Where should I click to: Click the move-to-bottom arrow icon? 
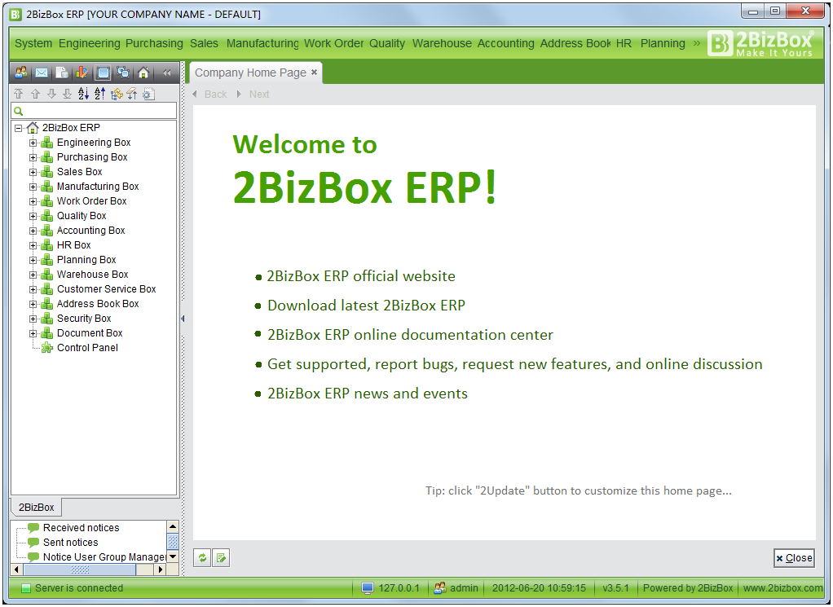pyautogui.click(x=68, y=94)
